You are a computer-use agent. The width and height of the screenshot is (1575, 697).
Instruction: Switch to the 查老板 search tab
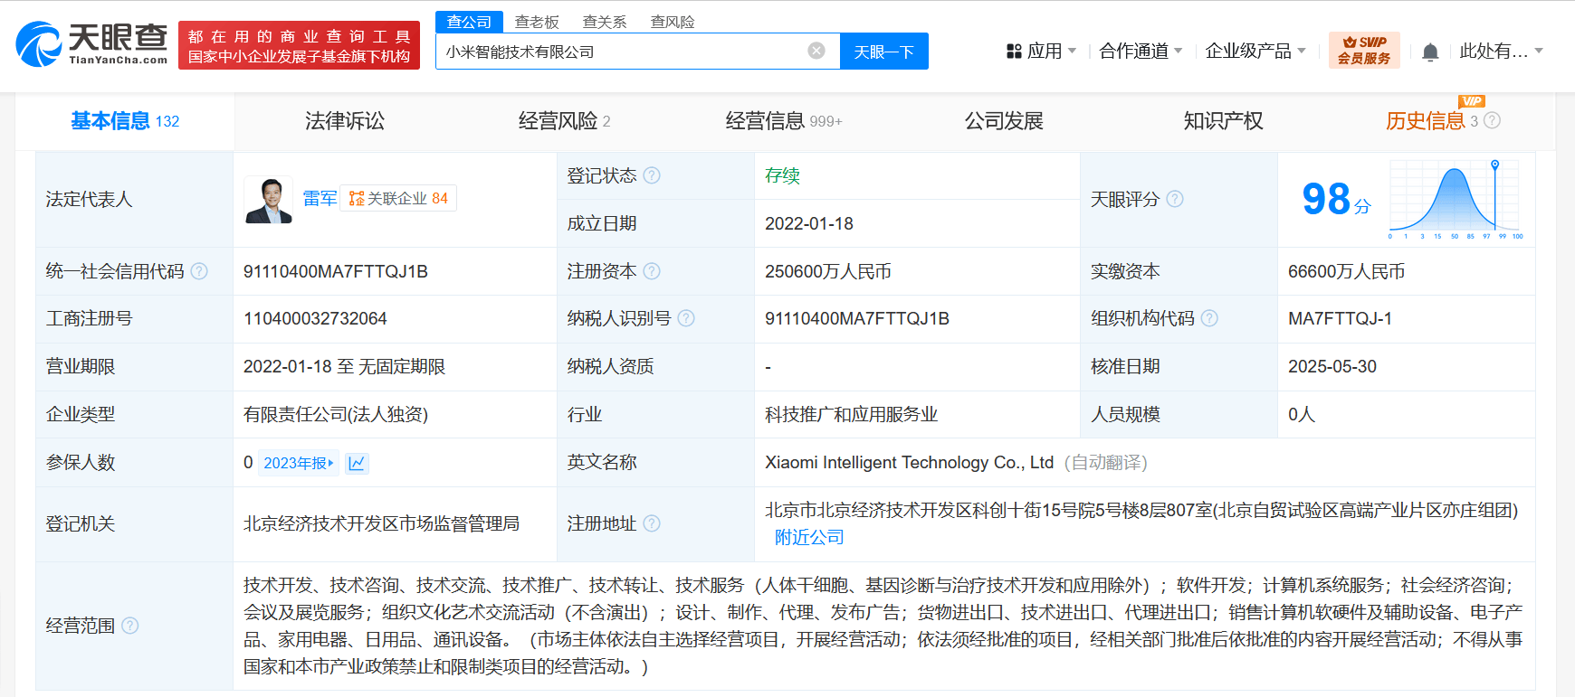pos(537,22)
